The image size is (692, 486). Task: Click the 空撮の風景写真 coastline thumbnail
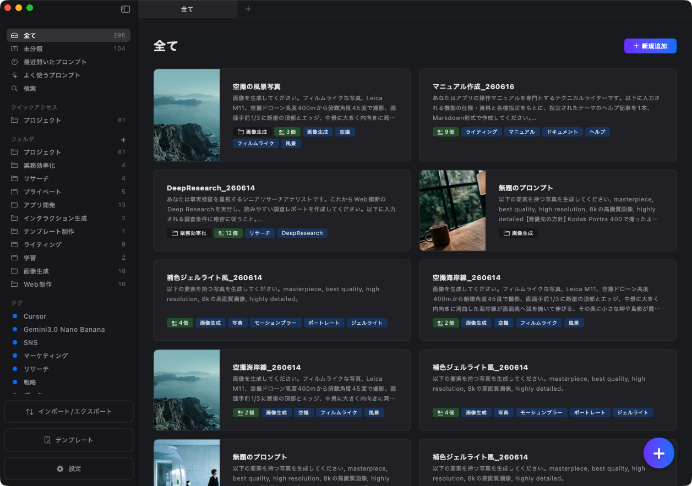(x=187, y=115)
